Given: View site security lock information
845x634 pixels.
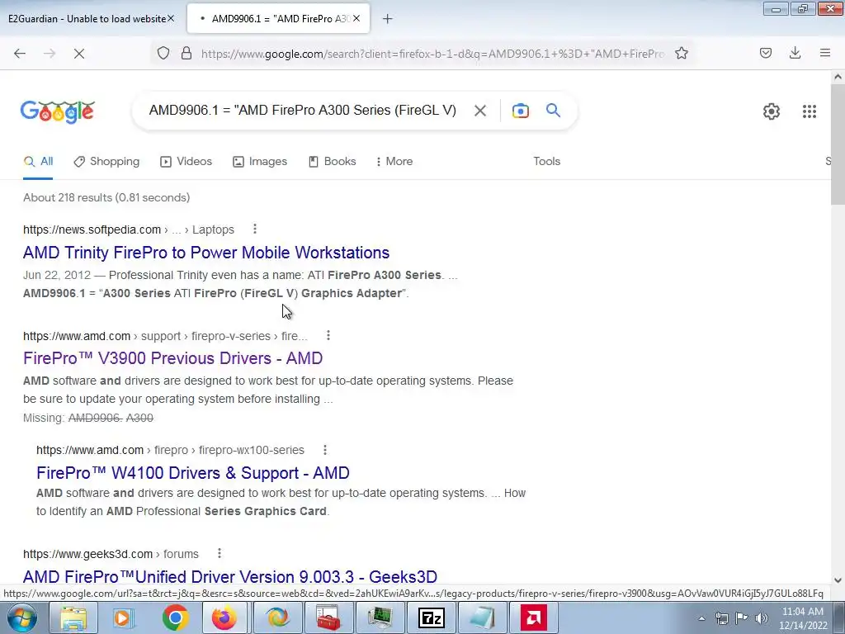Looking at the screenshot, I should click(x=186, y=53).
